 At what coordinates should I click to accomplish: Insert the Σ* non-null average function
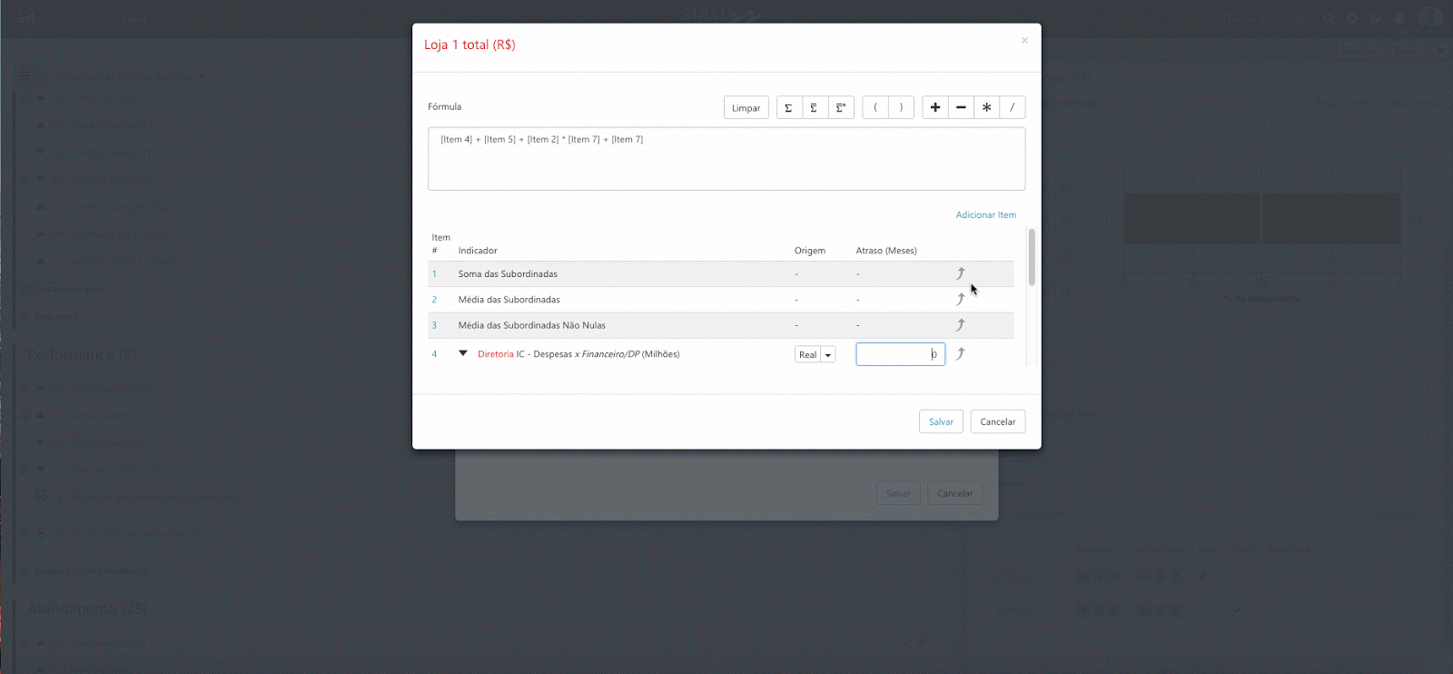pos(841,108)
